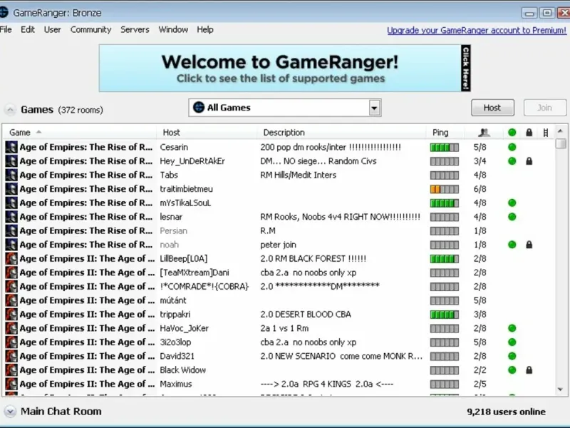
Task: Open the All Games dropdown arrow
Action: tap(375, 108)
